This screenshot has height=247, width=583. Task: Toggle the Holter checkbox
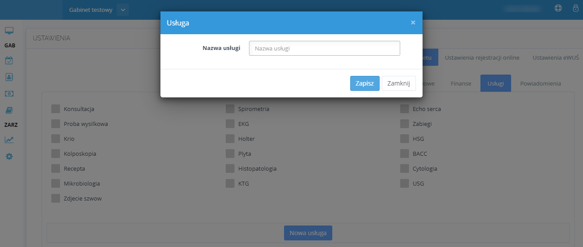[230, 139]
